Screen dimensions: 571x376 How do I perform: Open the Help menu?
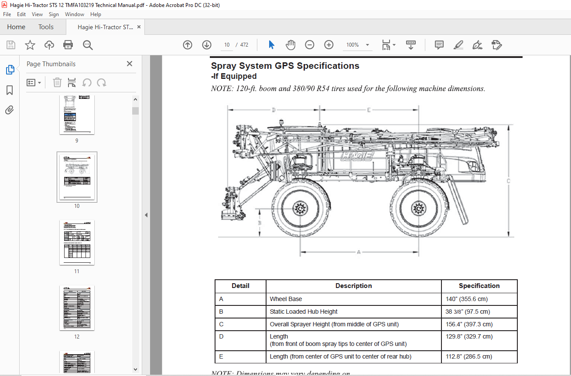96,14
